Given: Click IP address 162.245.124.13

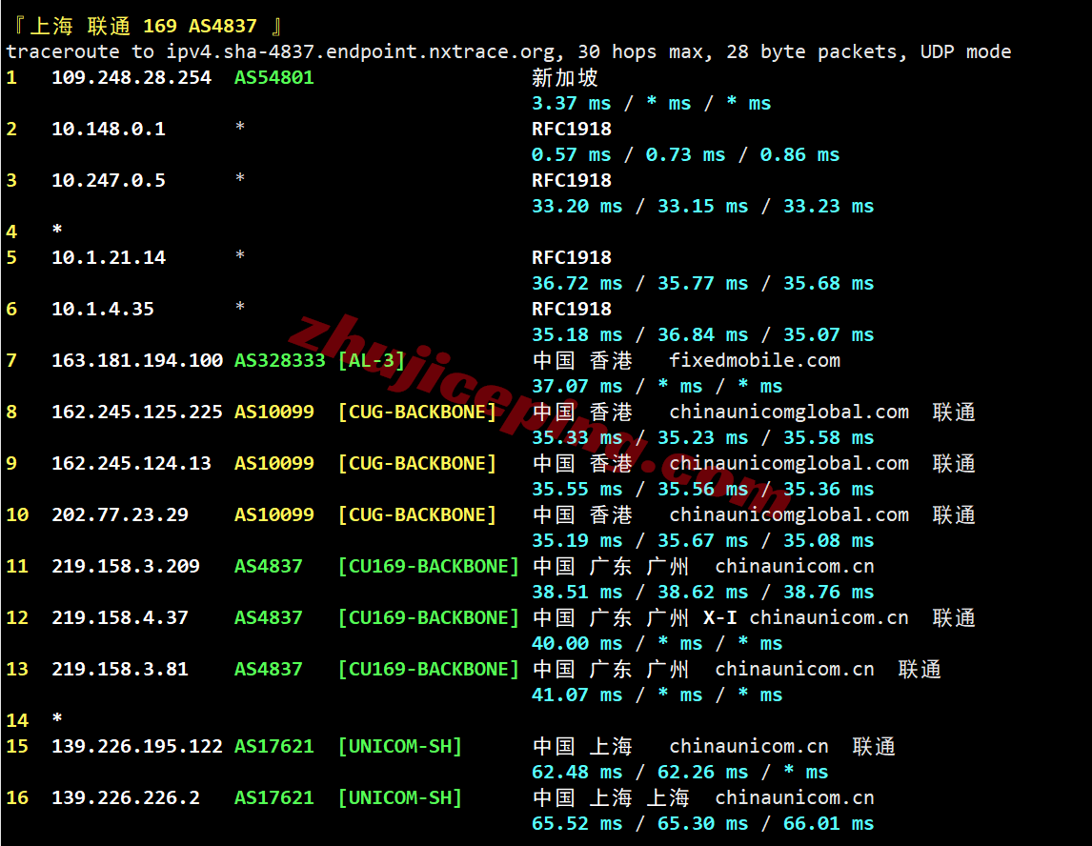Looking at the screenshot, I should pos(131,463).
